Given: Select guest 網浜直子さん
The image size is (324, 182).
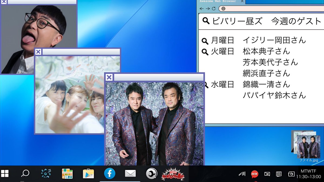Looking at the screenshot, I should pos(266,73).
